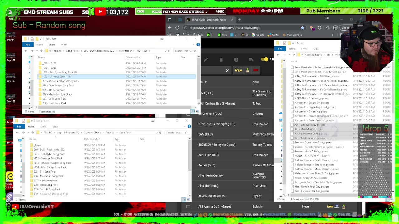
Task: Go up one level in _001 - 100 window
Action: click(41, 51)
